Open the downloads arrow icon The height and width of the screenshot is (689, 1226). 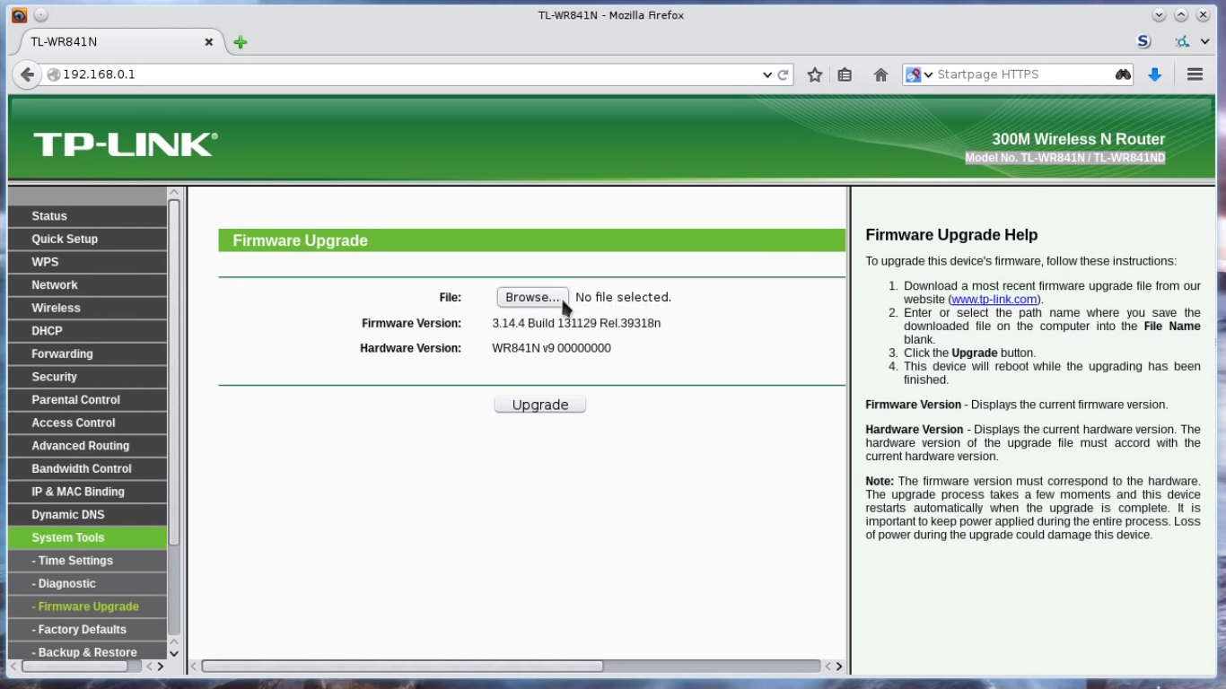1155,75
